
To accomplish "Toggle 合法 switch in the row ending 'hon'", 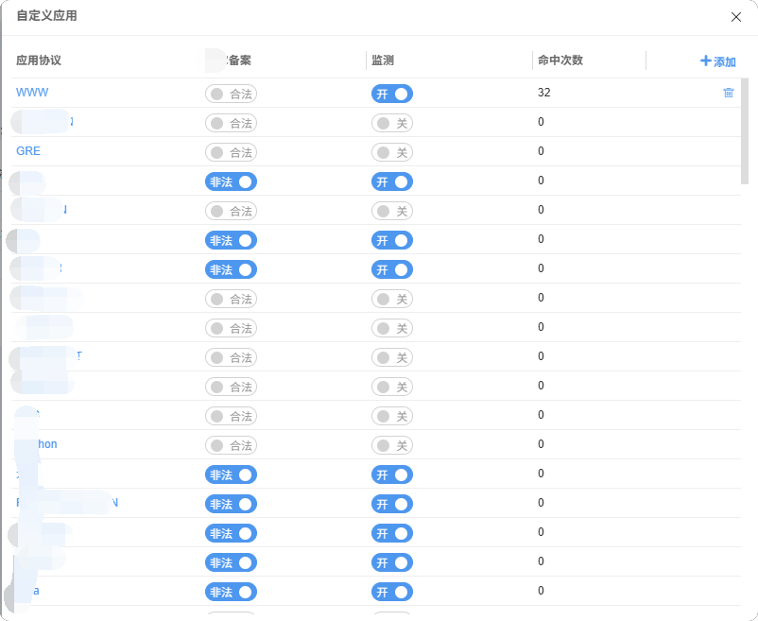I will [x=231, y=445].
